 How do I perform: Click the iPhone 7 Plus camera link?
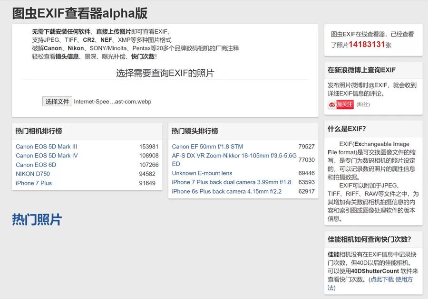[x=34, y=183]
